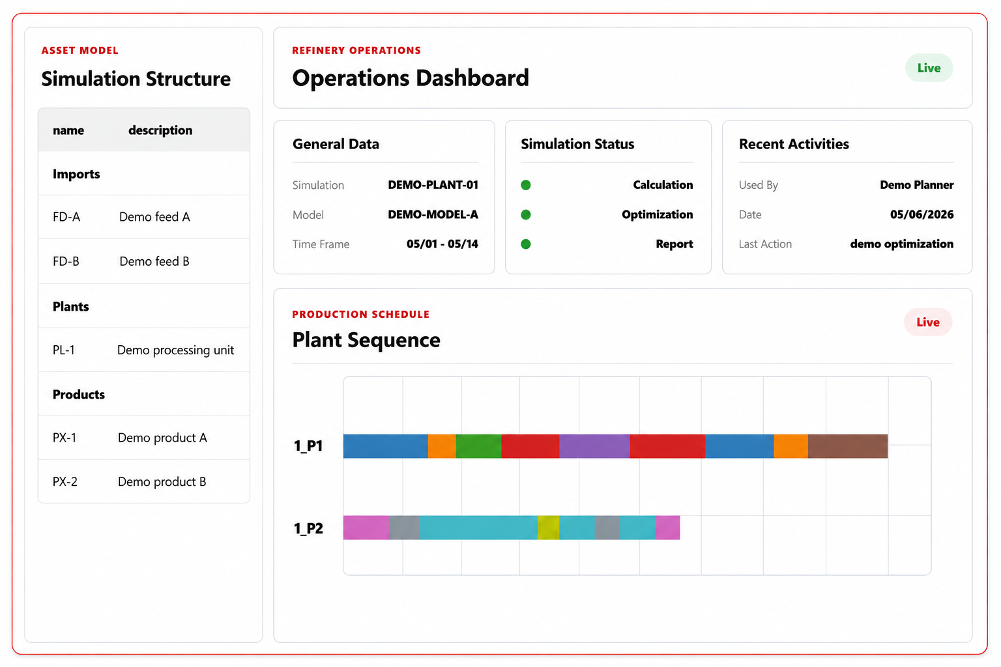Click the Demo Planner user value
This screenshot has height=667, width=1001.
click(916, 185)
